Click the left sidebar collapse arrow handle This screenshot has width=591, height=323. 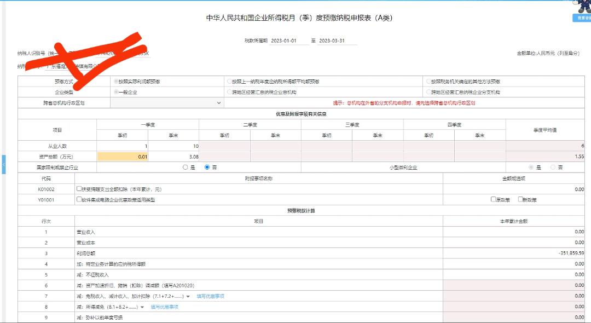pyautogui.click(x=3, y=164)
